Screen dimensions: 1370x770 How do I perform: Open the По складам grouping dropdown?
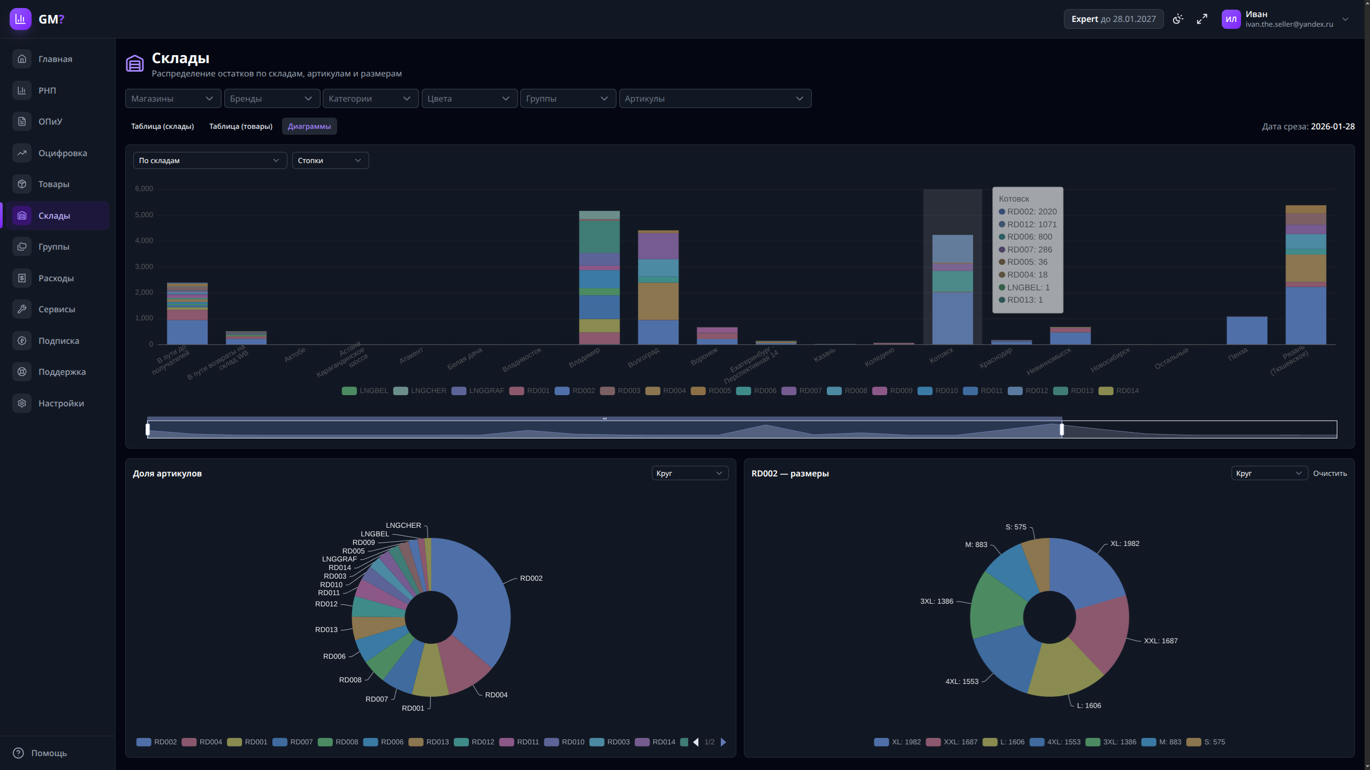[209, 160]
